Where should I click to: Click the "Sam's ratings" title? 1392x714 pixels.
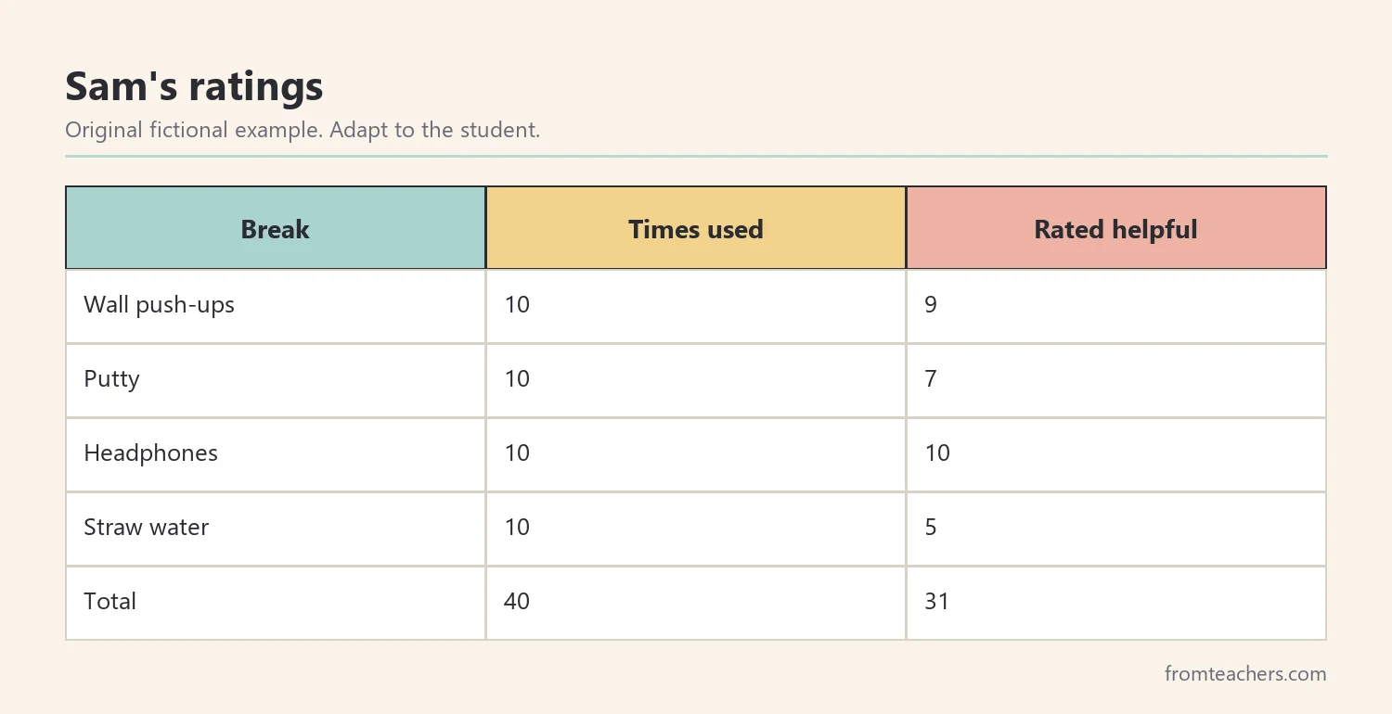[194, 87]
